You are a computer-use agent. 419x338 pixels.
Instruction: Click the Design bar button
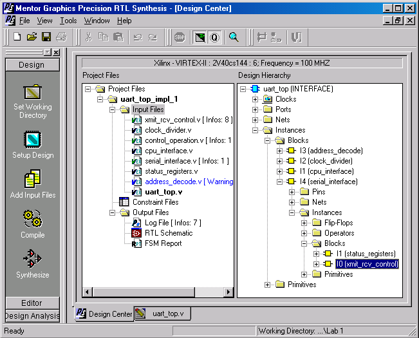pos(32,64)
